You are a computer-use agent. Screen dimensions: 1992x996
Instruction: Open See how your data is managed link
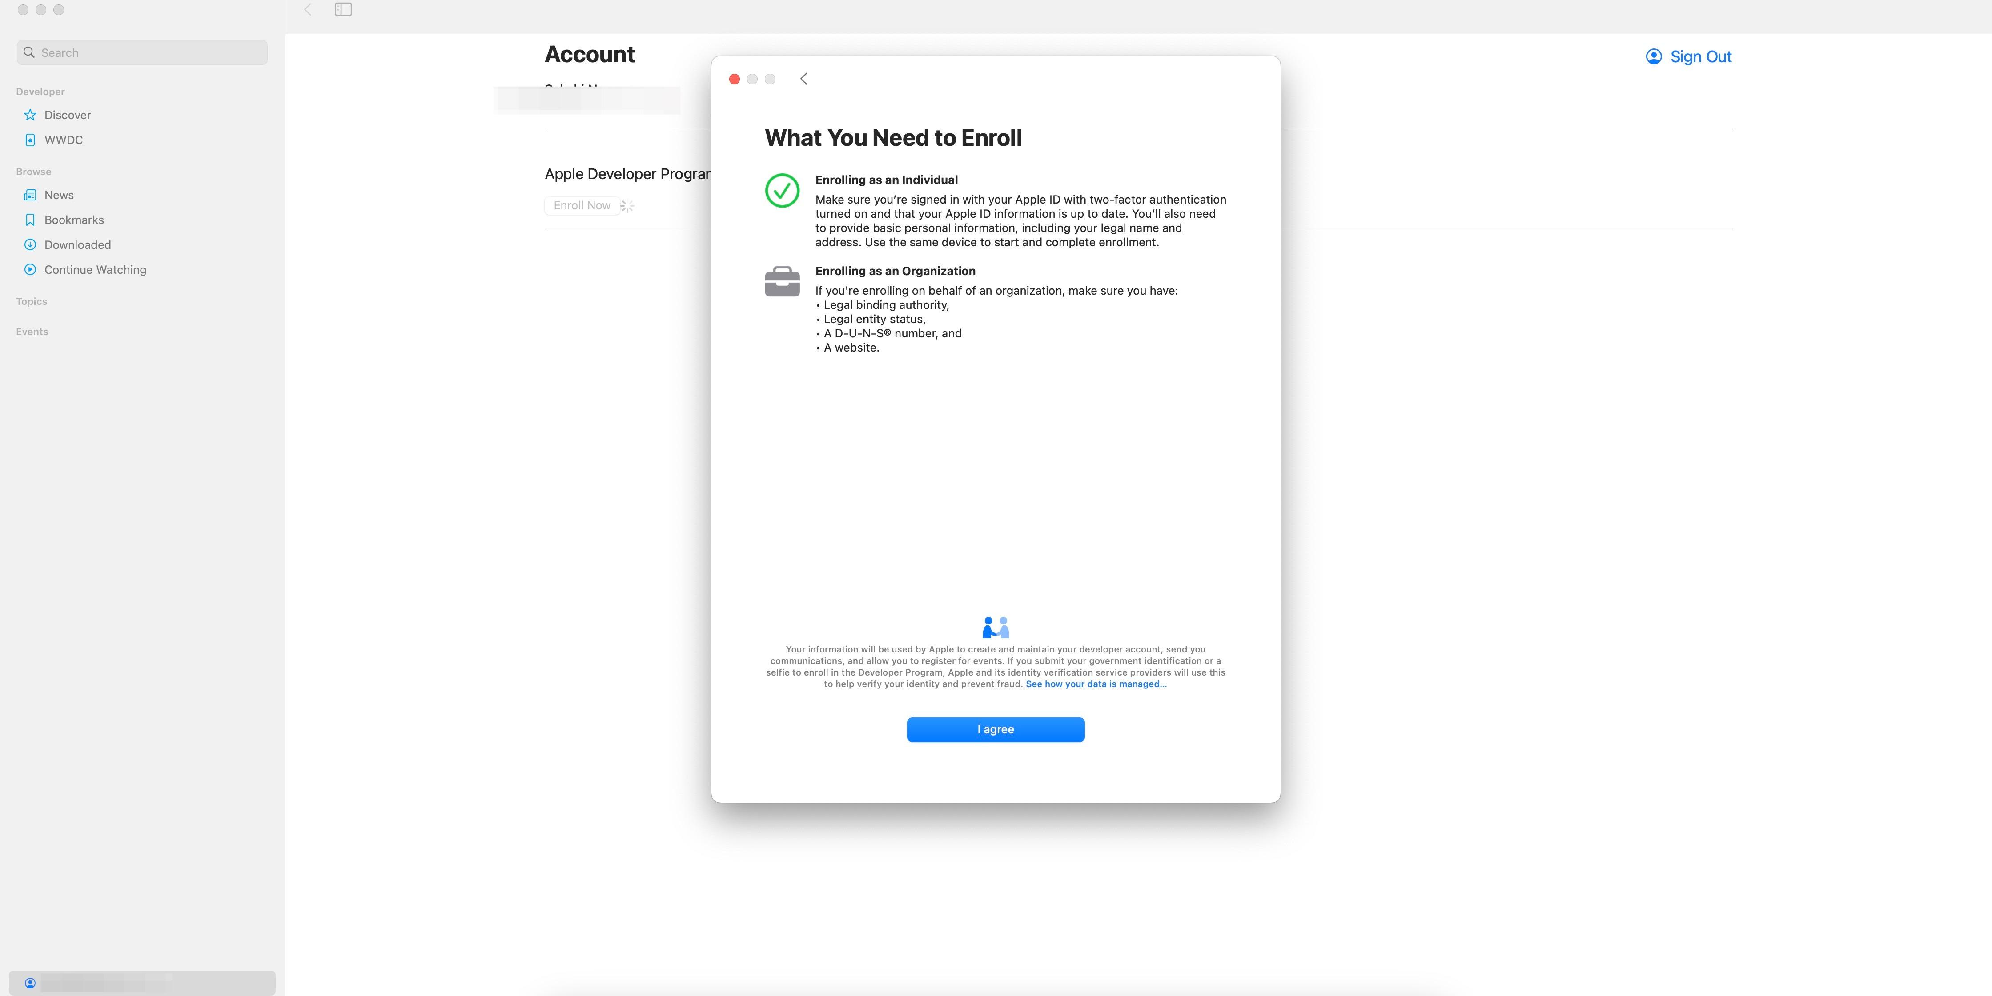[x=1096, y=684]
